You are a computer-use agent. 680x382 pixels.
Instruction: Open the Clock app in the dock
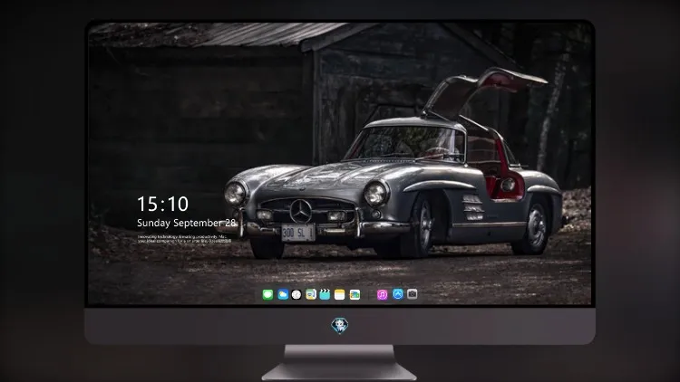(296, 294)
